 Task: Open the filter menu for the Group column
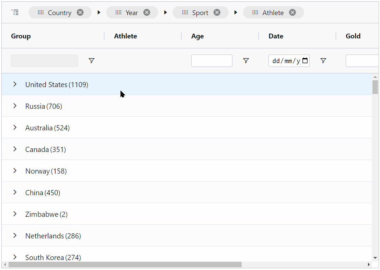click(x=91, y=60)
